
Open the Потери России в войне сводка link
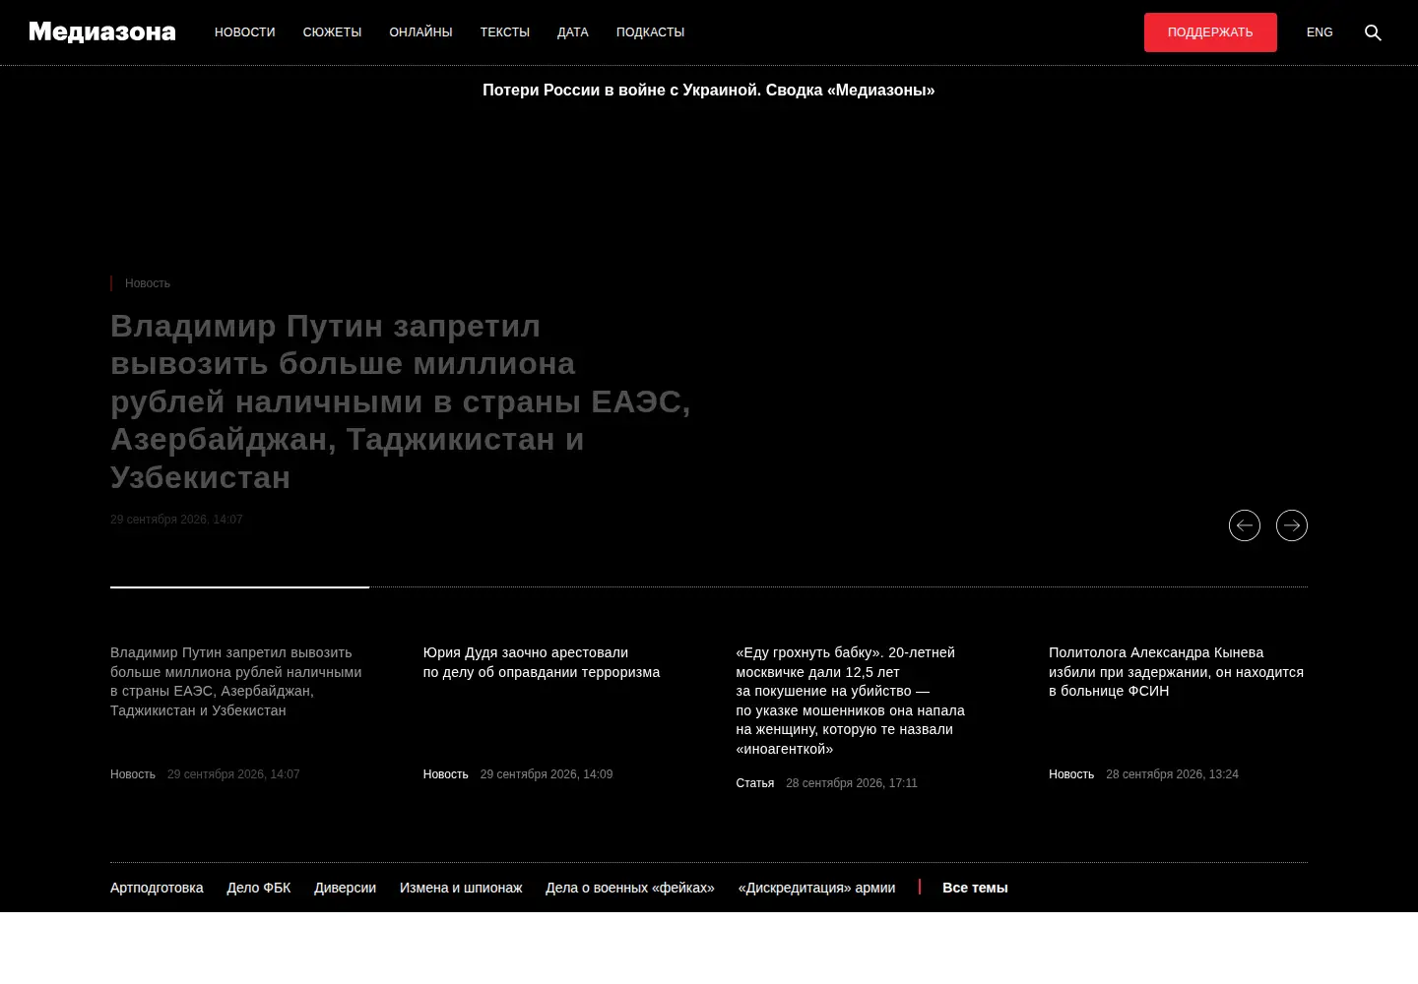(x=709, y=91)
